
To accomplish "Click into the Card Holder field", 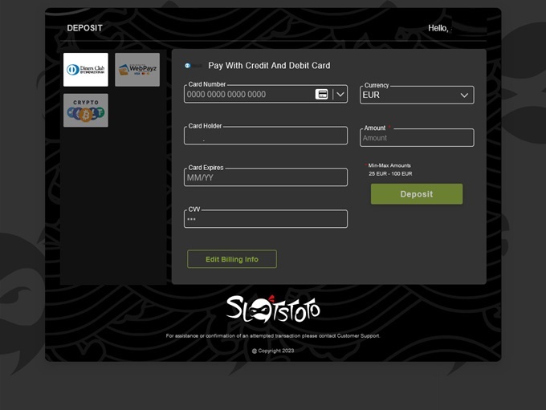I will coord(265,136).
